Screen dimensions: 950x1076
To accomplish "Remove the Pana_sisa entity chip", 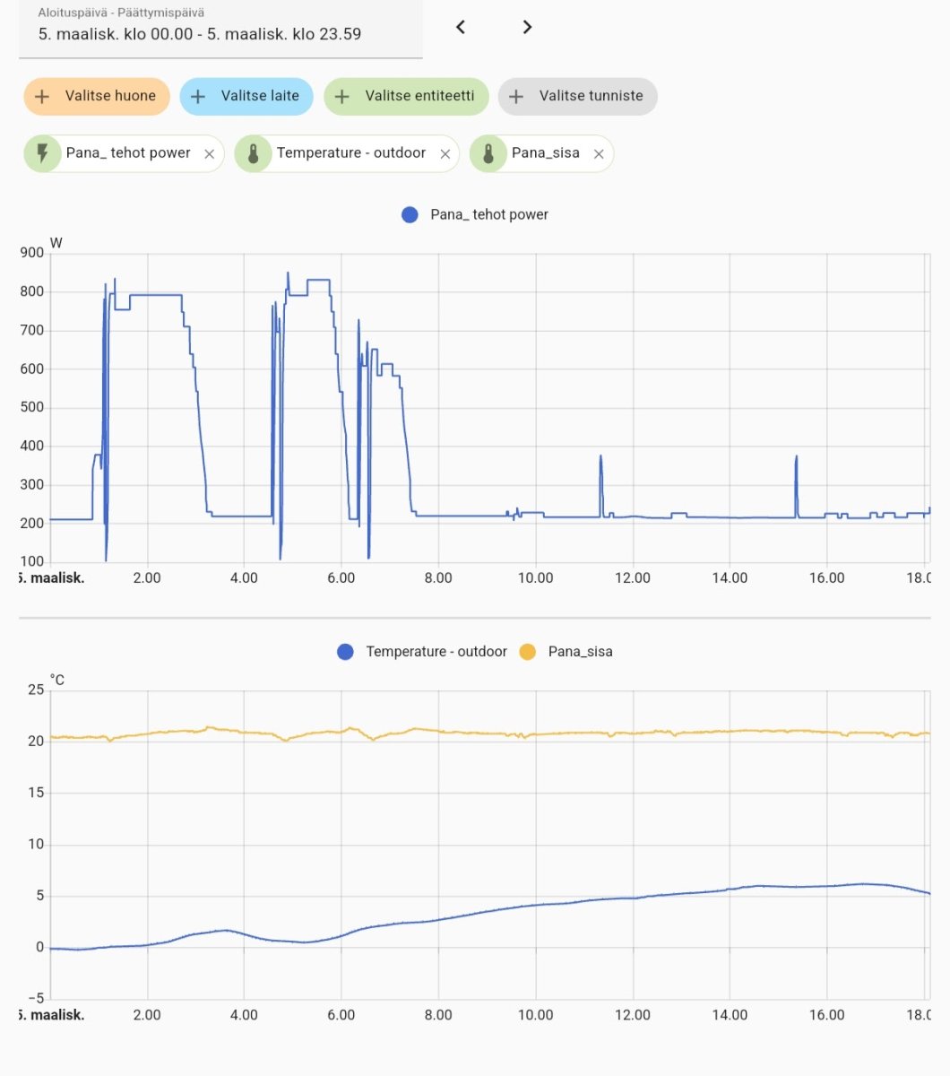I will coord(599,154).
